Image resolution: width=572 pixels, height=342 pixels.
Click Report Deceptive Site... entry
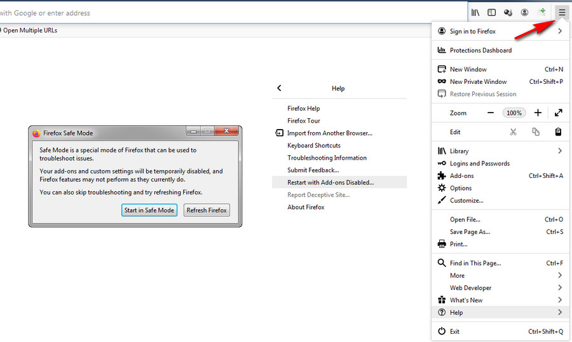(x=339, y=195)
